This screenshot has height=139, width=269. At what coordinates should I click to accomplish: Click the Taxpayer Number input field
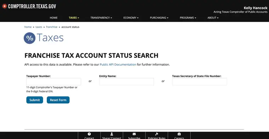tap(54, 82)
